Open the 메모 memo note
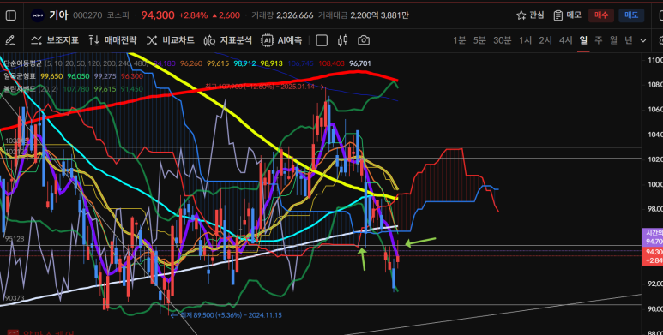Image resolution: width=663 pixels, height=335 pixels. tap(568, 15)
